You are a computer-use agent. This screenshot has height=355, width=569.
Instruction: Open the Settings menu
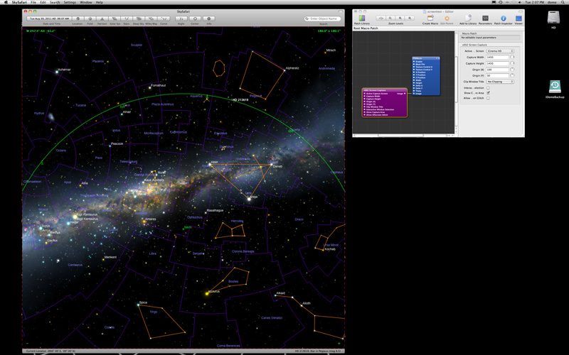point(70,3)
